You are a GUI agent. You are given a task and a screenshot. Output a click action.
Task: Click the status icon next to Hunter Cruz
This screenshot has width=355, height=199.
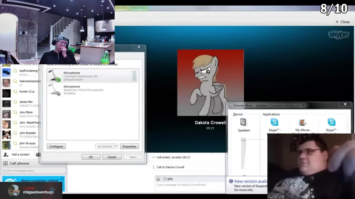[x=15, y=91]
